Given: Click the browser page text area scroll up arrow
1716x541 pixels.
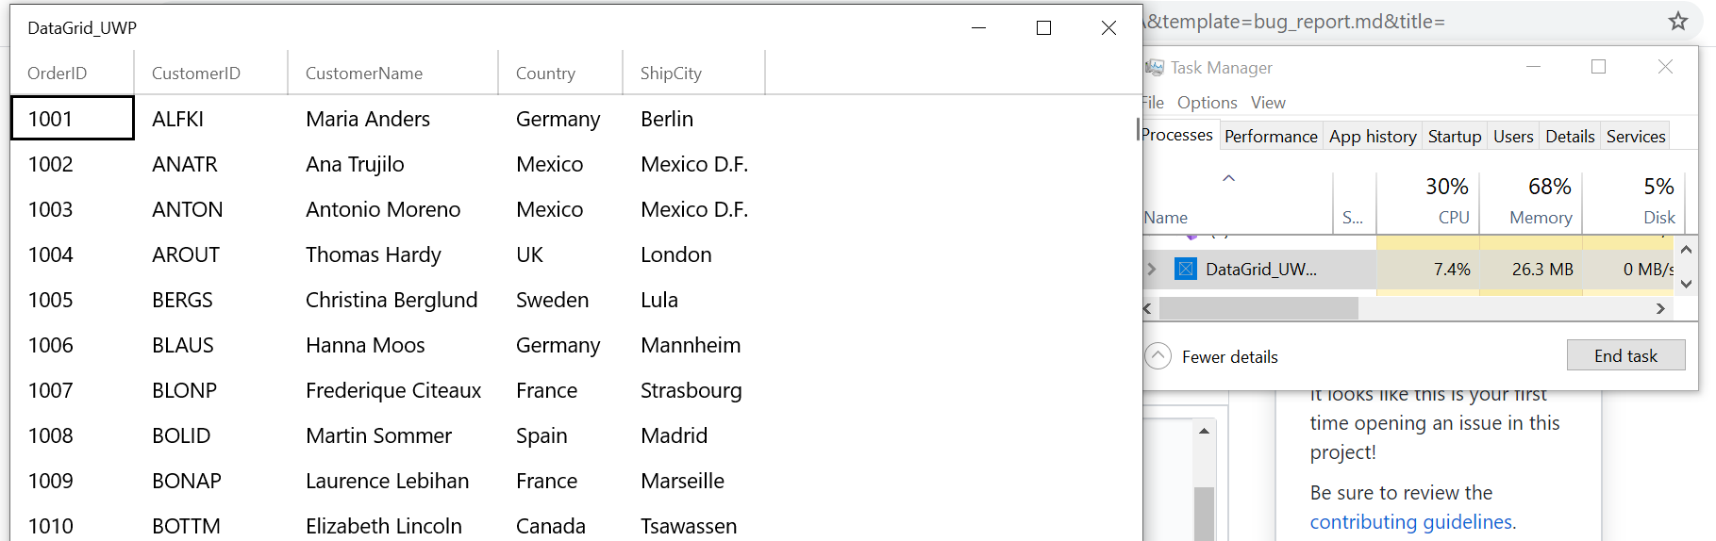Looking at the screenshot, I should click(1204, 431).
